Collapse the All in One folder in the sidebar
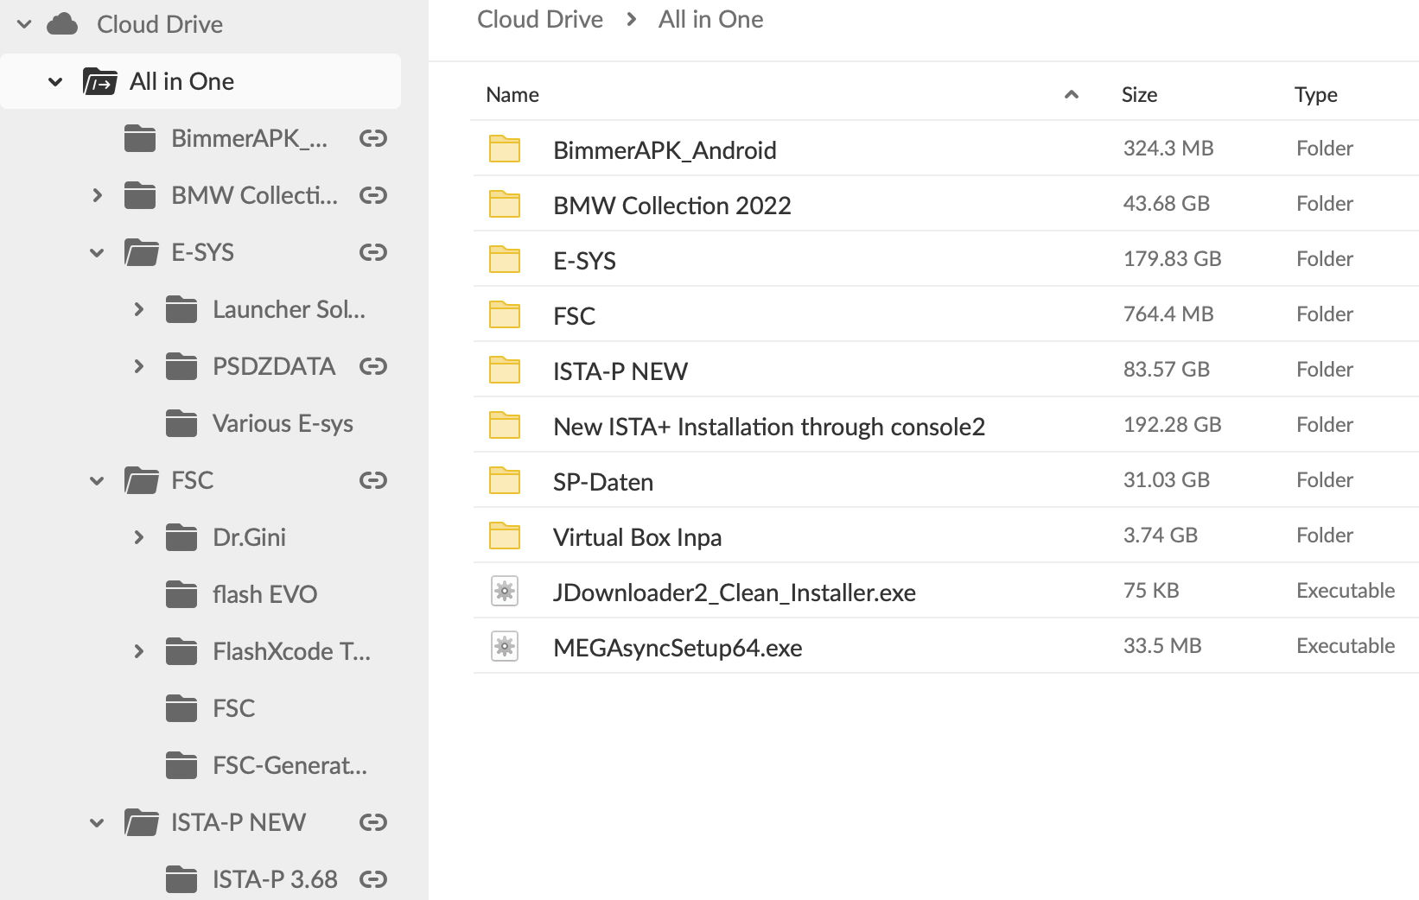The width and height of the screenshot is (1419, 900). click(x=55, y=82)
